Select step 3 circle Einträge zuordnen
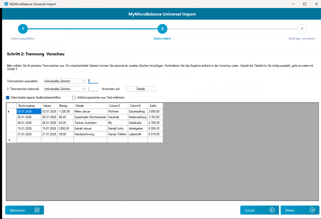 [x=302, y=29]
